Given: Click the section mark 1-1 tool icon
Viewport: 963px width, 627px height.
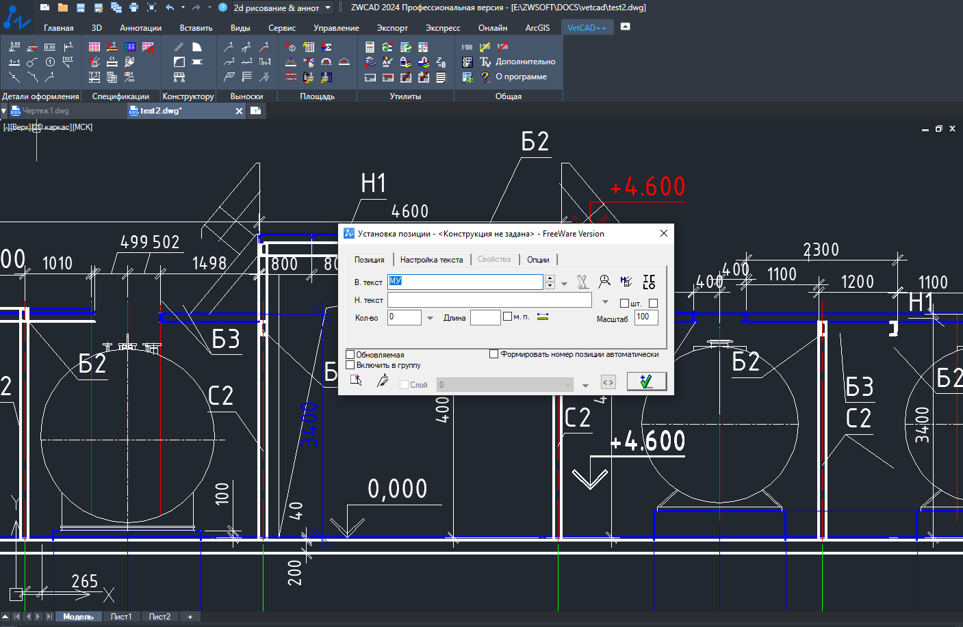Looking at the screenshot, I should (x=14, y=62).
